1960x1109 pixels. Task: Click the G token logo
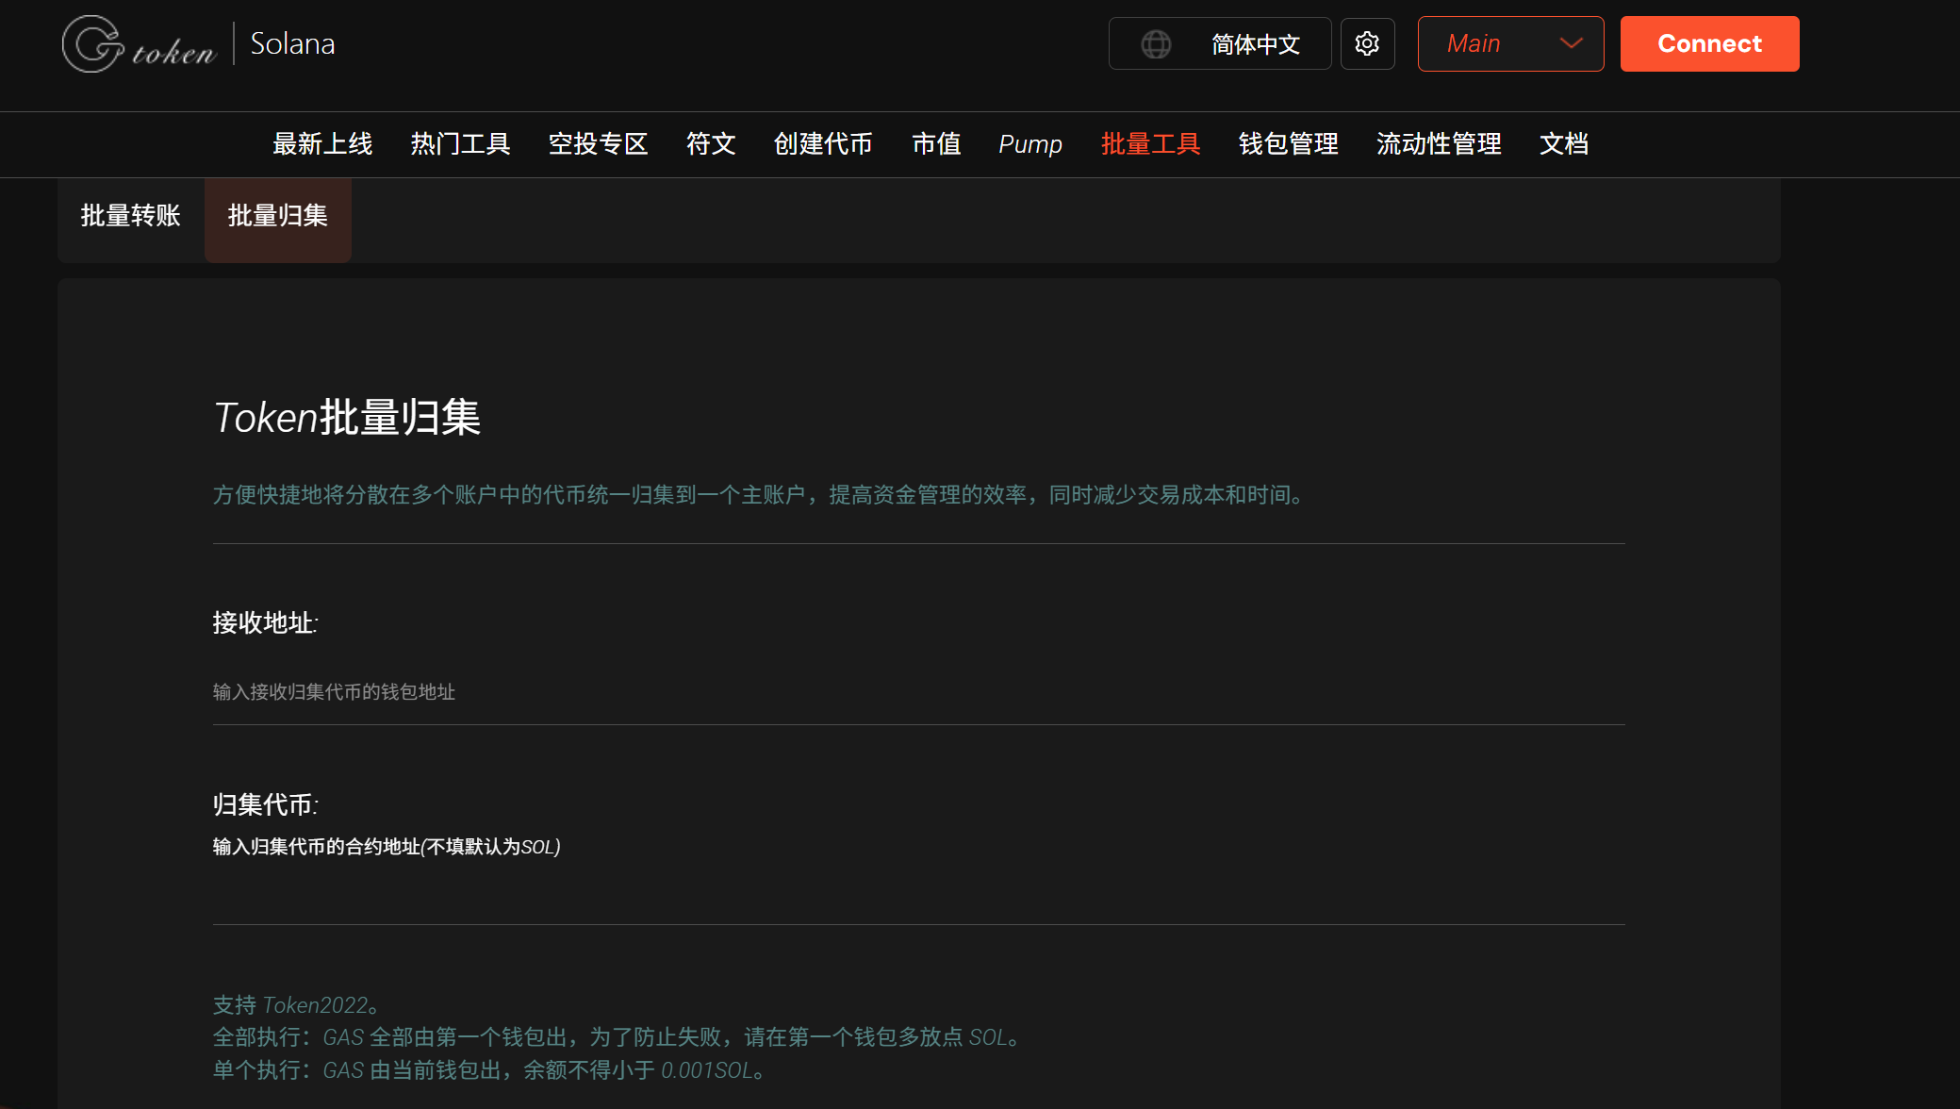[139, 43]
